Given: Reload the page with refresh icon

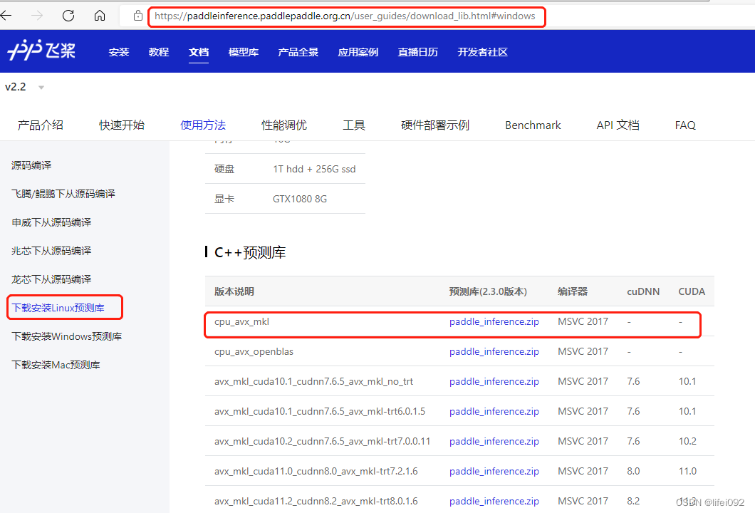Looking at the screenshot, I should (x=68, y=16).
